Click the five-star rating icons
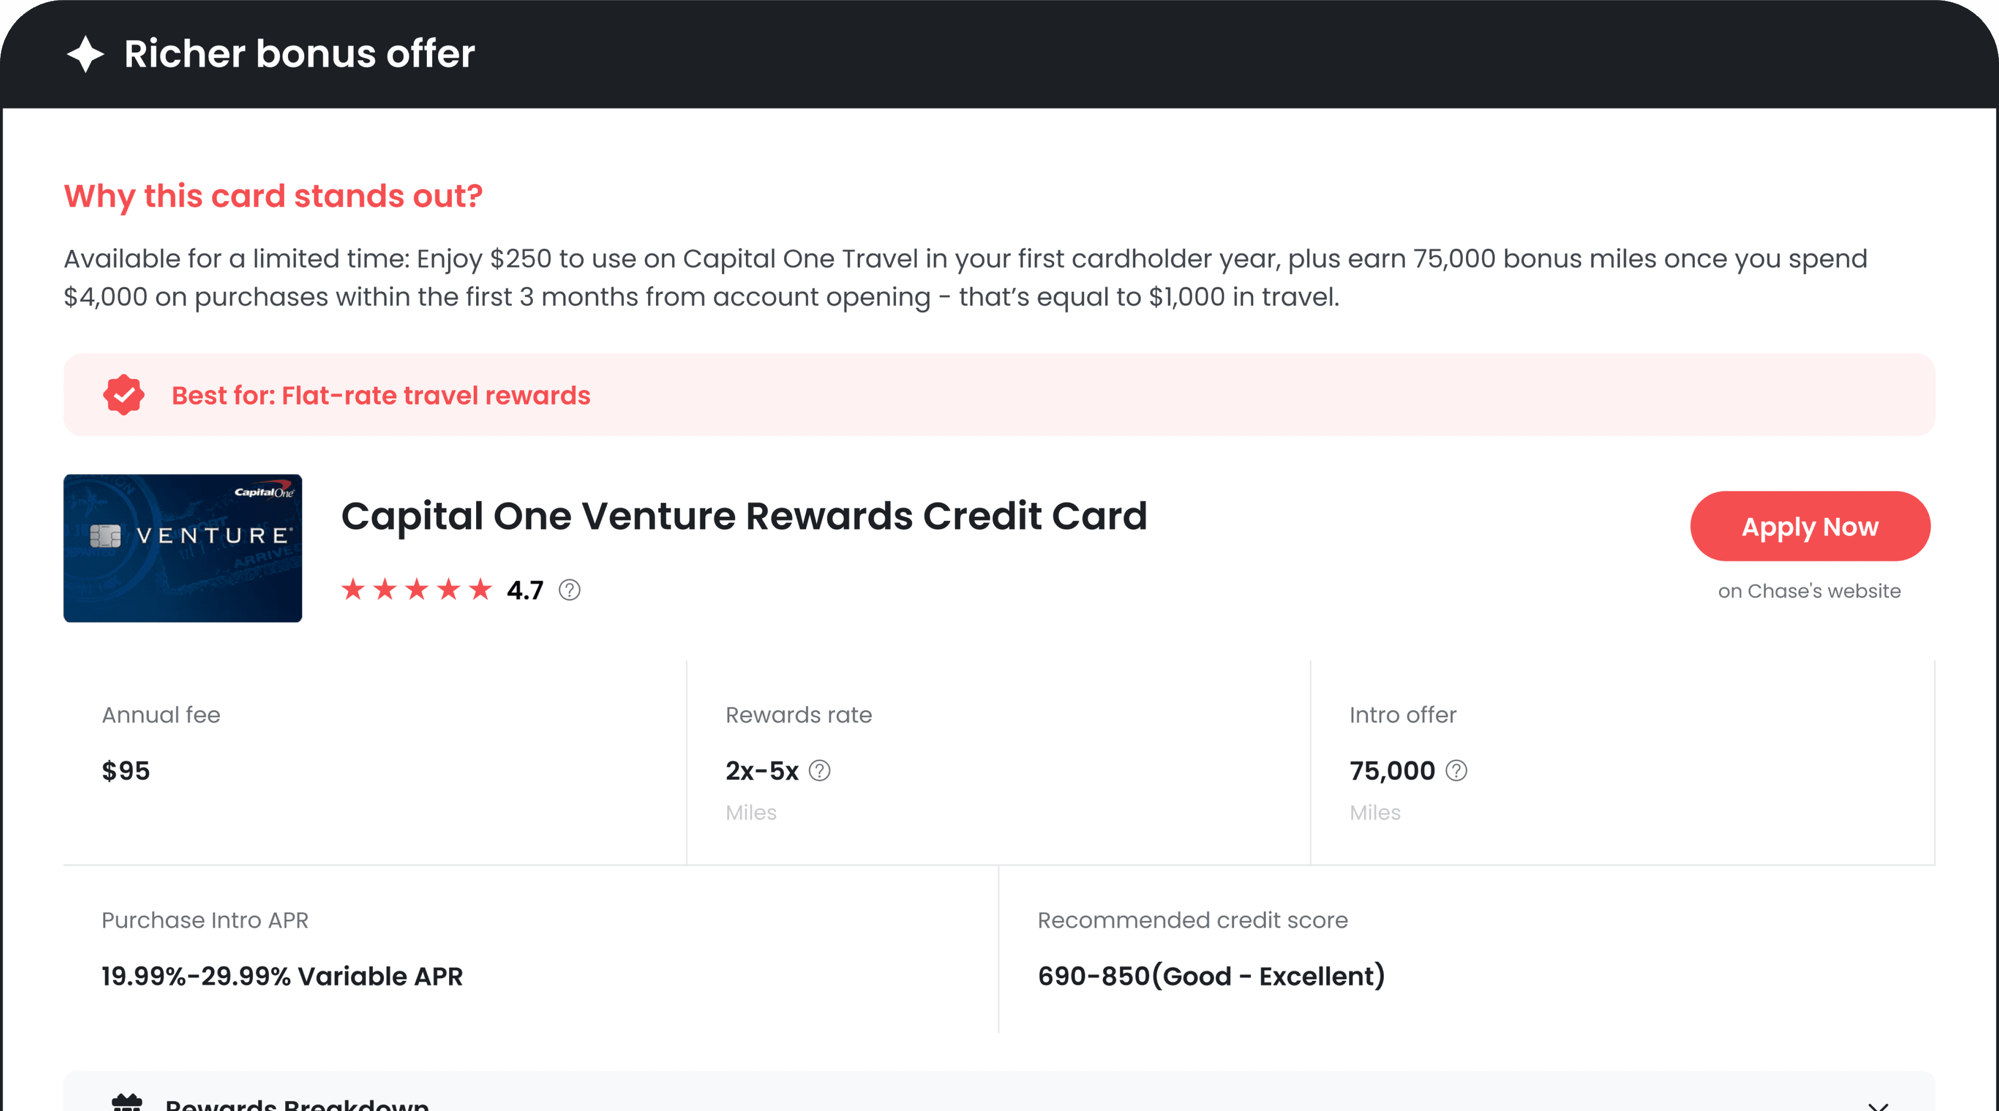The image size is (1999, 1111). point(416,590)
